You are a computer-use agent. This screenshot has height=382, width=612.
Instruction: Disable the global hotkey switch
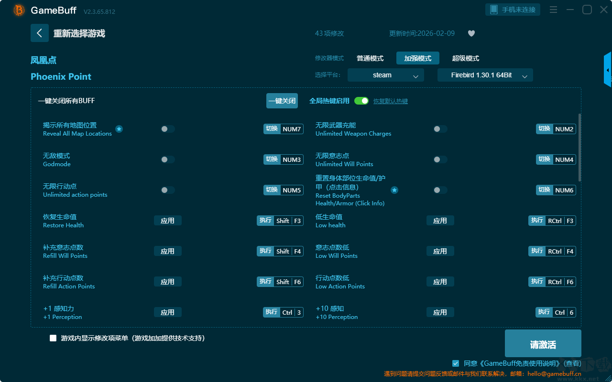click(361, 101)
